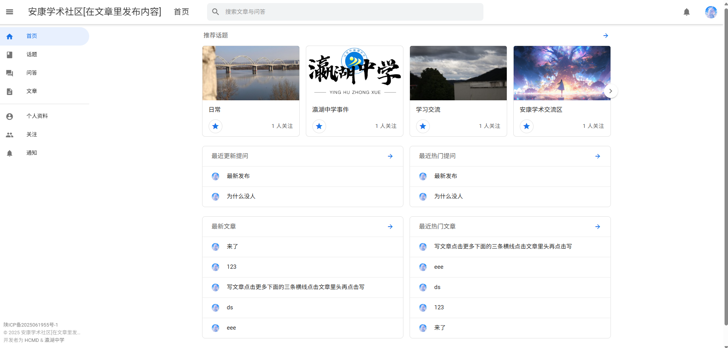Open the 学习交流 cloudy sky thumbnail
The width and height of the screenshot is (728, 348).
click(x=458, y=73)
